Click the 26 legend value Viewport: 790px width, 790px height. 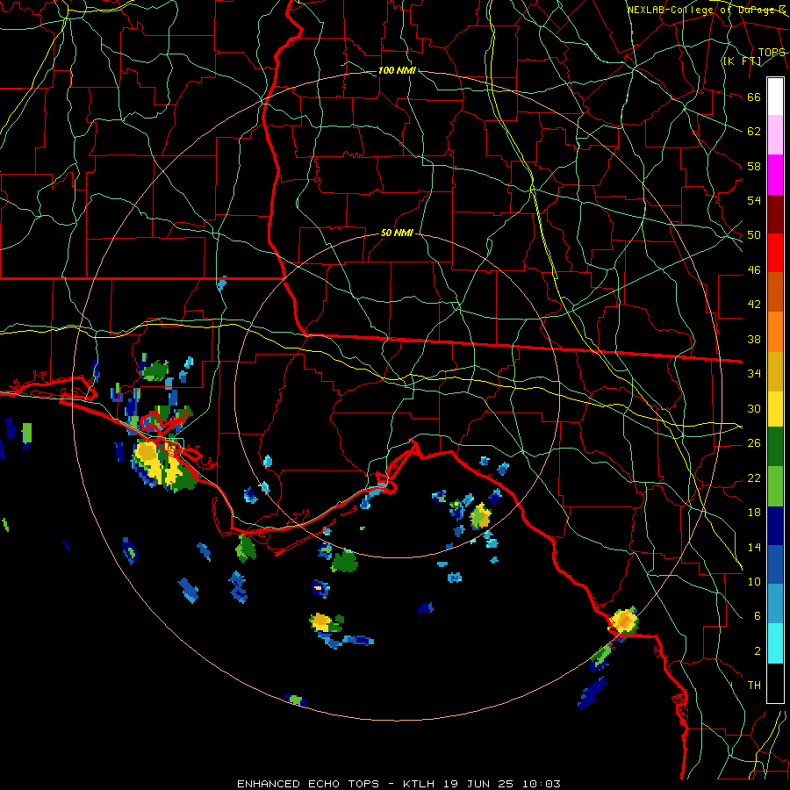(754, 443)
